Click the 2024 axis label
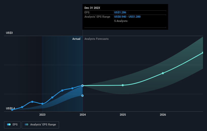Screen dimensions: 207x131 pyautogui.click(x=83, y=115)
